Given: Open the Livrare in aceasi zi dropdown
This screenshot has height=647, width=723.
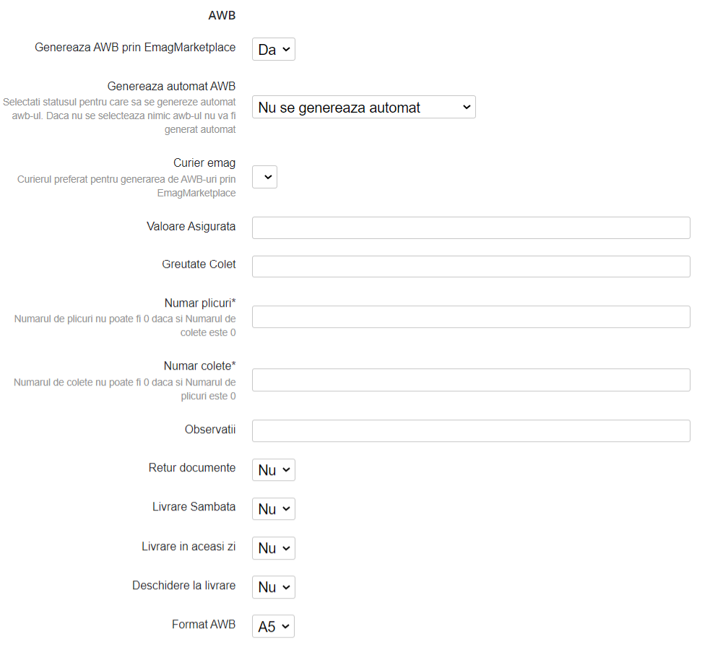Looking at the screenshot, I should (273, 547).
